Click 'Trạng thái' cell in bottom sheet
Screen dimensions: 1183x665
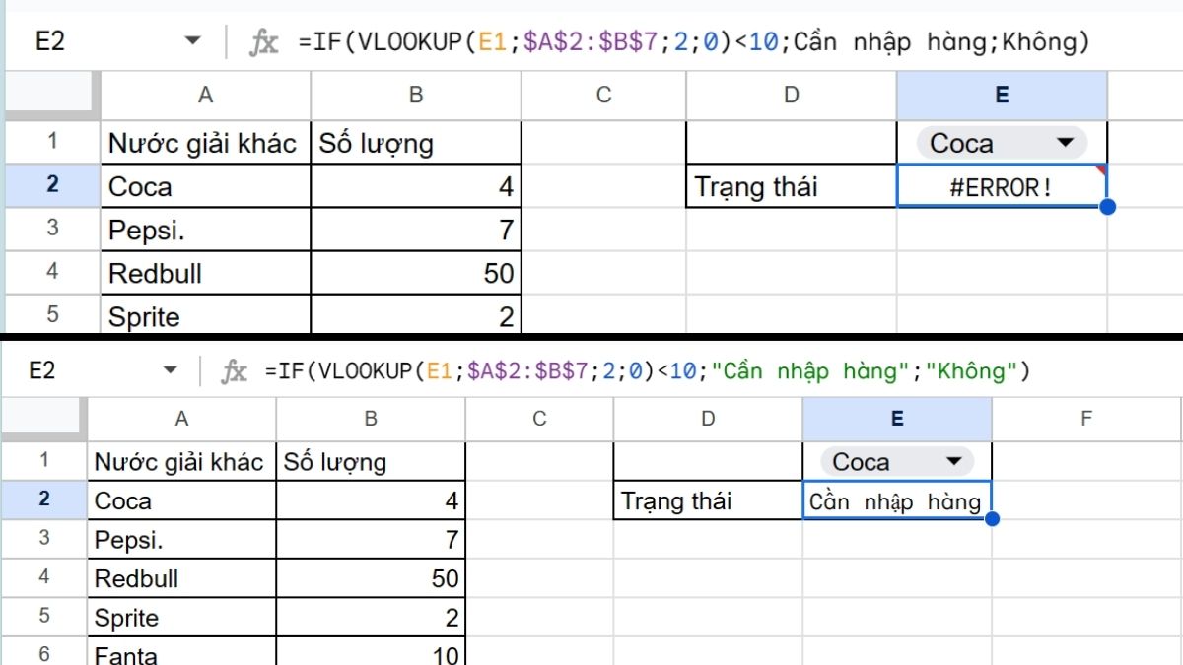[708, 499]
